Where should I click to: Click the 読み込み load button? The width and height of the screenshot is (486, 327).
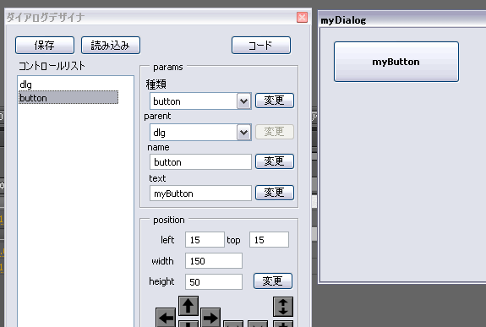click(x=111, y=46)
